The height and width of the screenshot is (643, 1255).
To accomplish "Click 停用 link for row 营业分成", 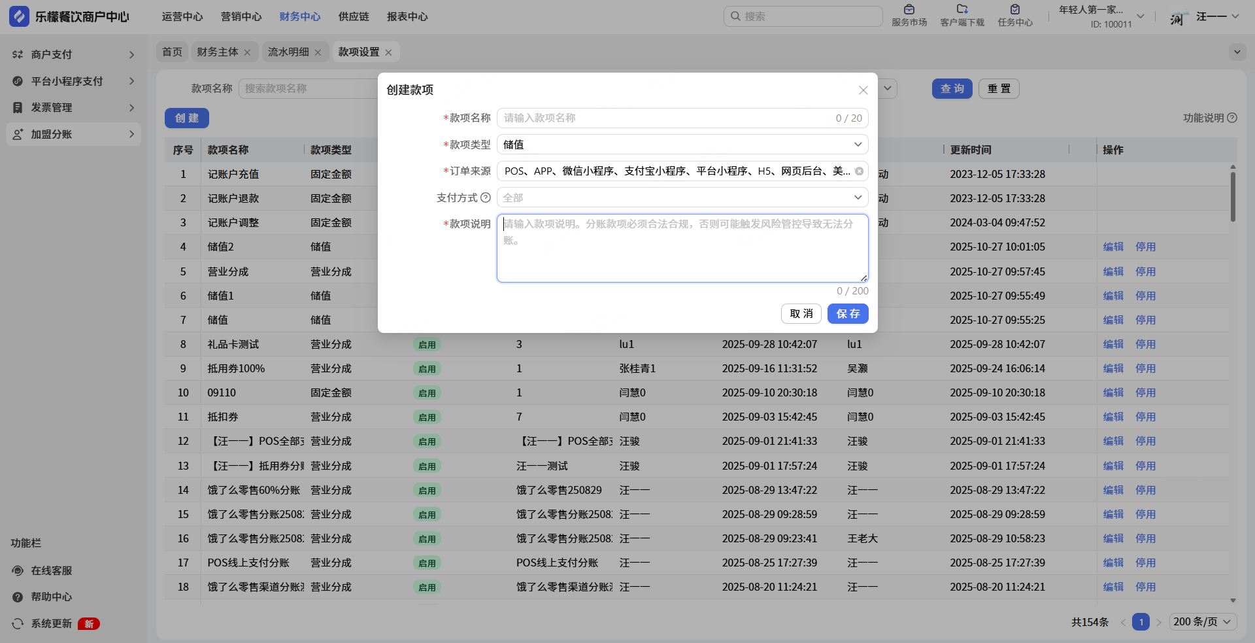I will tap(1145, 271).
